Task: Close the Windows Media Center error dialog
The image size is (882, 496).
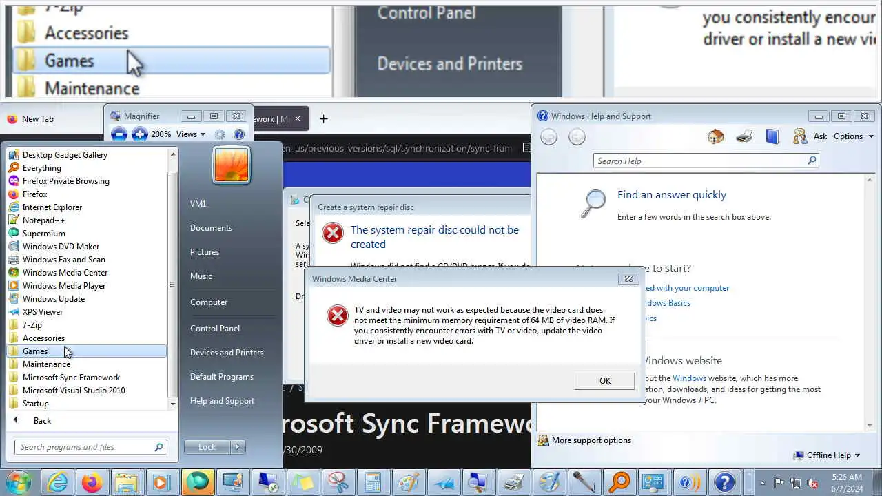Action: [628, 279]
